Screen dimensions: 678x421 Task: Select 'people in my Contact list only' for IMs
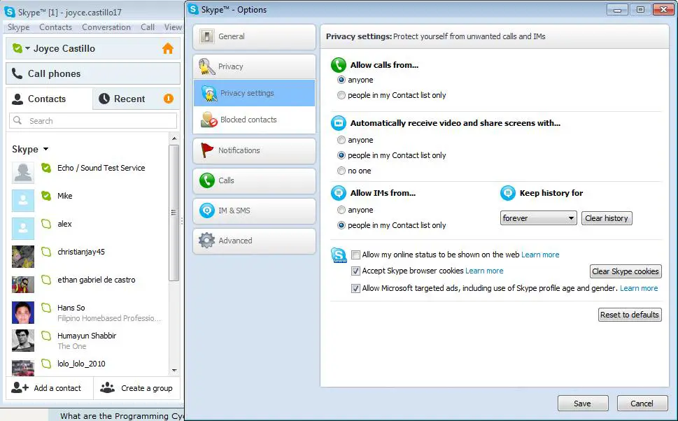click(341, 225)
